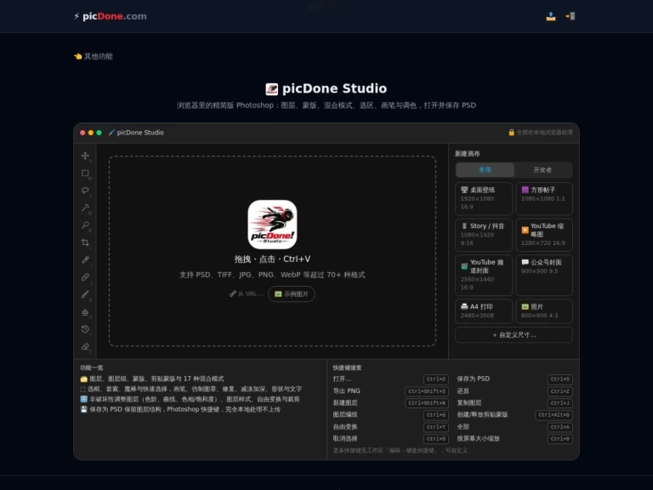This screenshot has height=490, width=653.
Task: Create a 照片 800×600 canvas
Action: click(544, 311)
